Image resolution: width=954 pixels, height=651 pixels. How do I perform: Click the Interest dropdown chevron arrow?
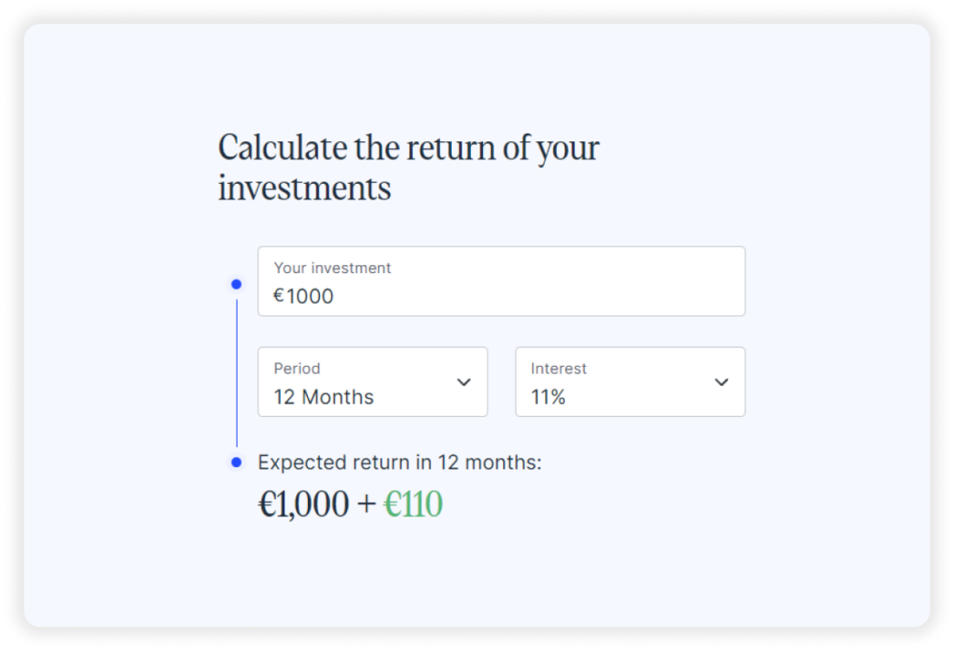point(722,382)
